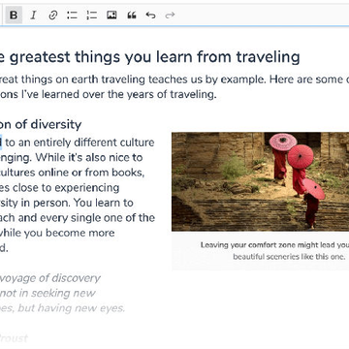Select the monks with umbrellas image
The height and width of the screenshot is (349, 349).
click(260, 181)
